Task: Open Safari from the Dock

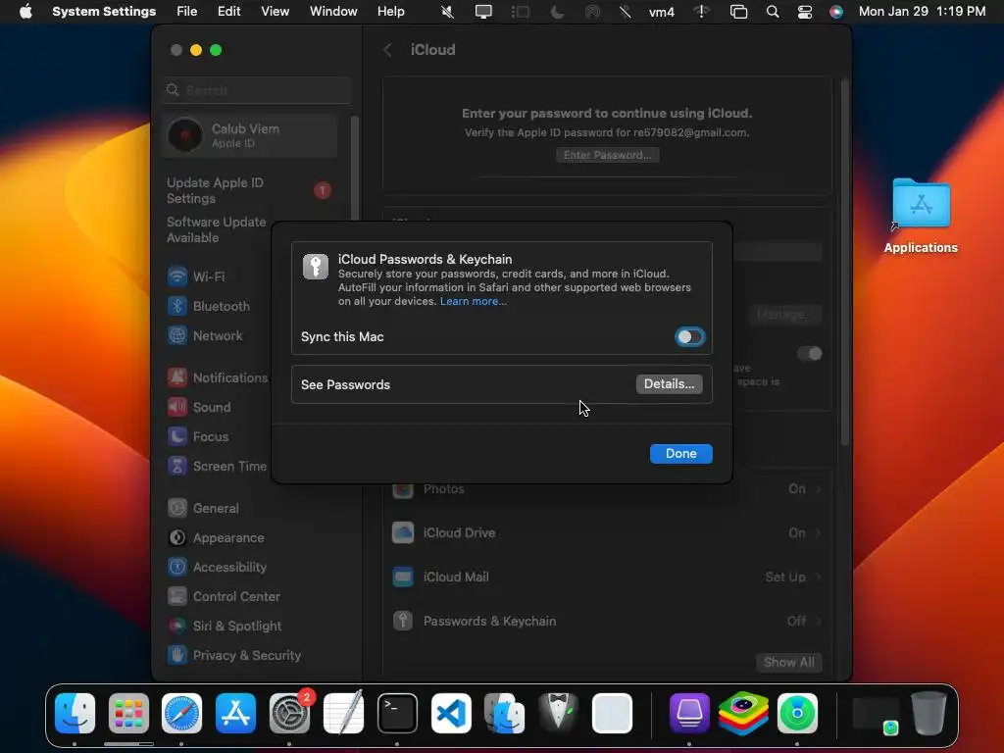Action: click(181, 714)
